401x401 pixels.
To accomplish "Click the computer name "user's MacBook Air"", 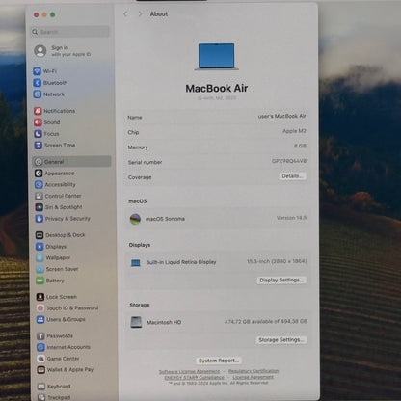I will click(x=281, y=116).
